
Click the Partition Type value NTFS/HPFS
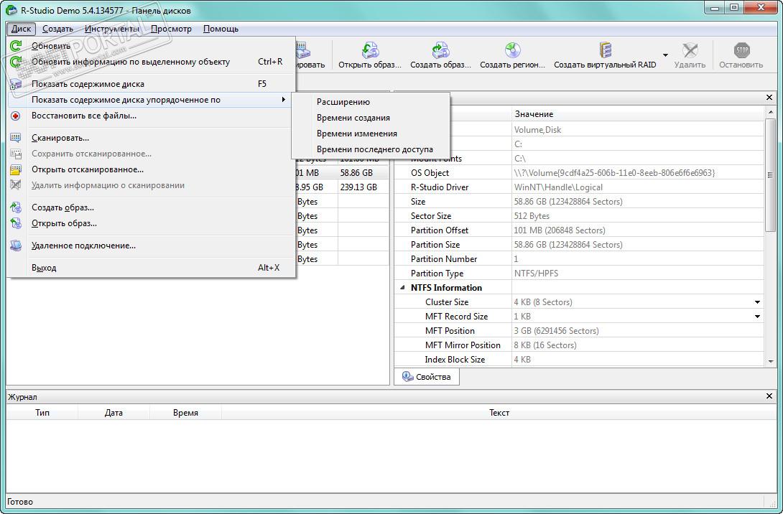tap(537, 274)
